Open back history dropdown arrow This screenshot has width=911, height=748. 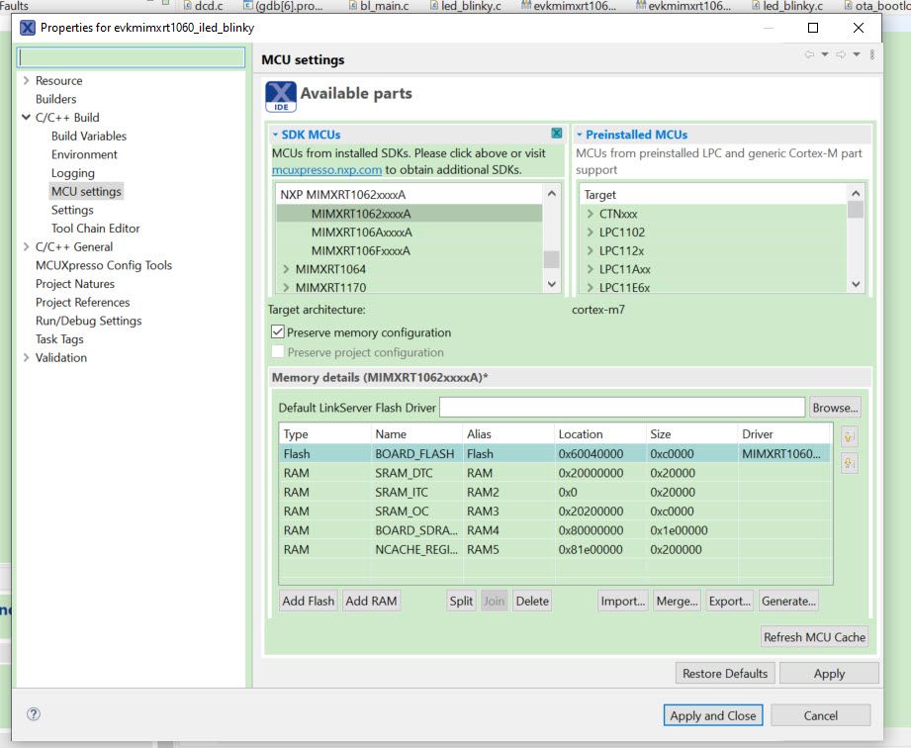[824, 54]
